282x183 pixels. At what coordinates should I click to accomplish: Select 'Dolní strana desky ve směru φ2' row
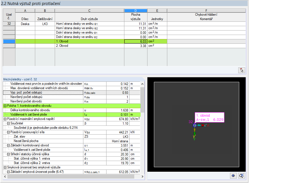(x=89, y=37)
